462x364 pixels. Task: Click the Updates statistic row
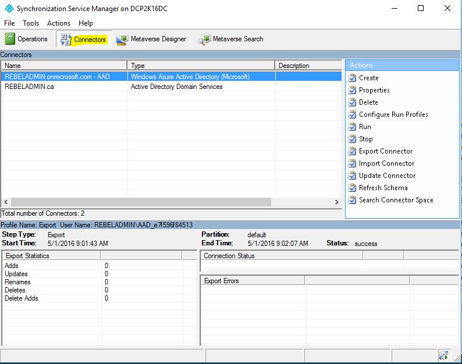coord(99,274)
